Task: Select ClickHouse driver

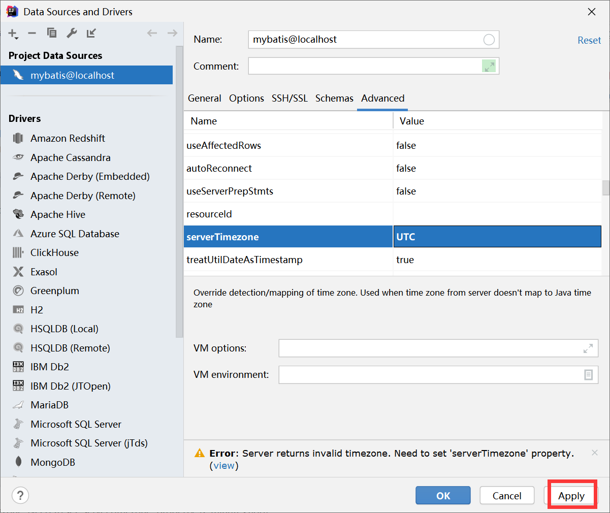Action: (x=54, y=252)
